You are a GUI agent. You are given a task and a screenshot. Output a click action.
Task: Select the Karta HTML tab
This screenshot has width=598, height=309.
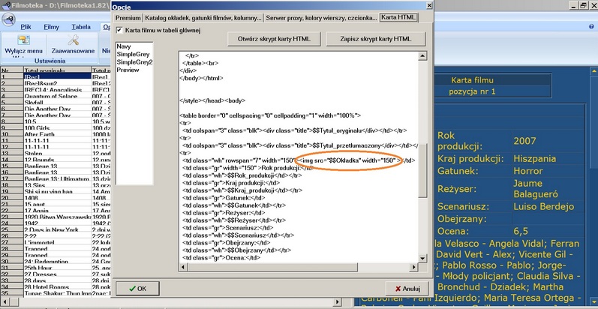[398, 16]
